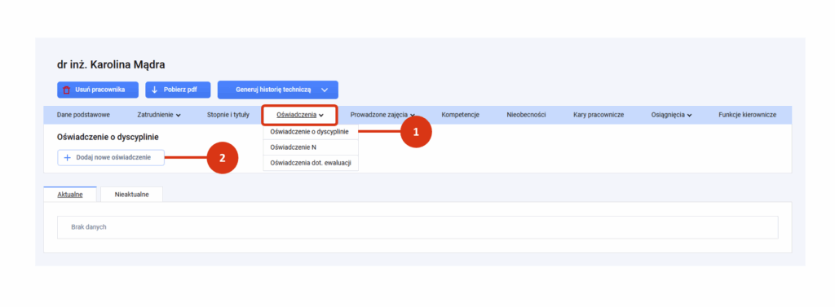Click the Dodaj nowe oświadczenie button
Screen dimensions: 835x307
tap(111, 157)
